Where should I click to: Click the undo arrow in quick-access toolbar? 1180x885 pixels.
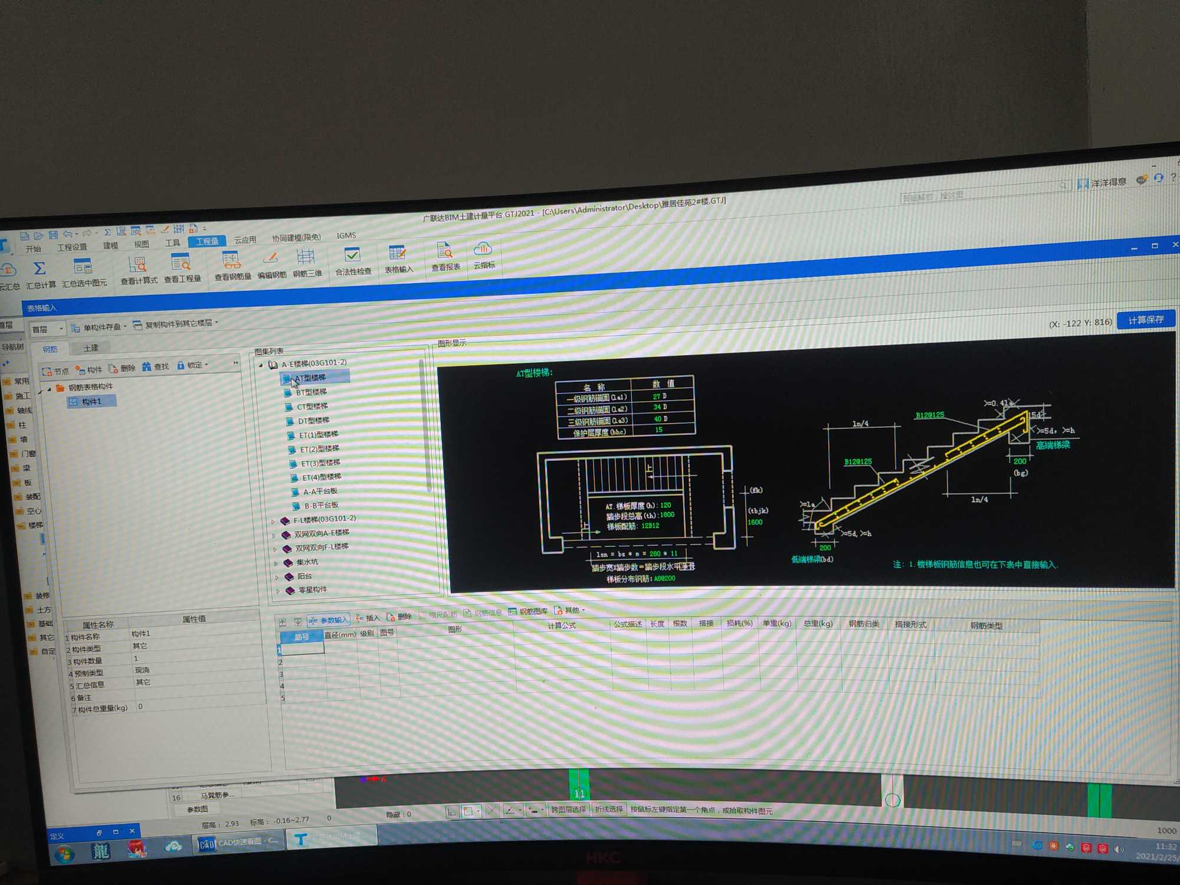coord(68,234)
